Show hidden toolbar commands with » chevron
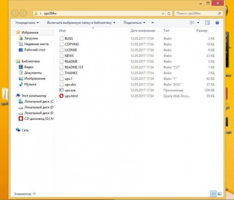Viewport: 234px width, 200px height. (152, 23)
